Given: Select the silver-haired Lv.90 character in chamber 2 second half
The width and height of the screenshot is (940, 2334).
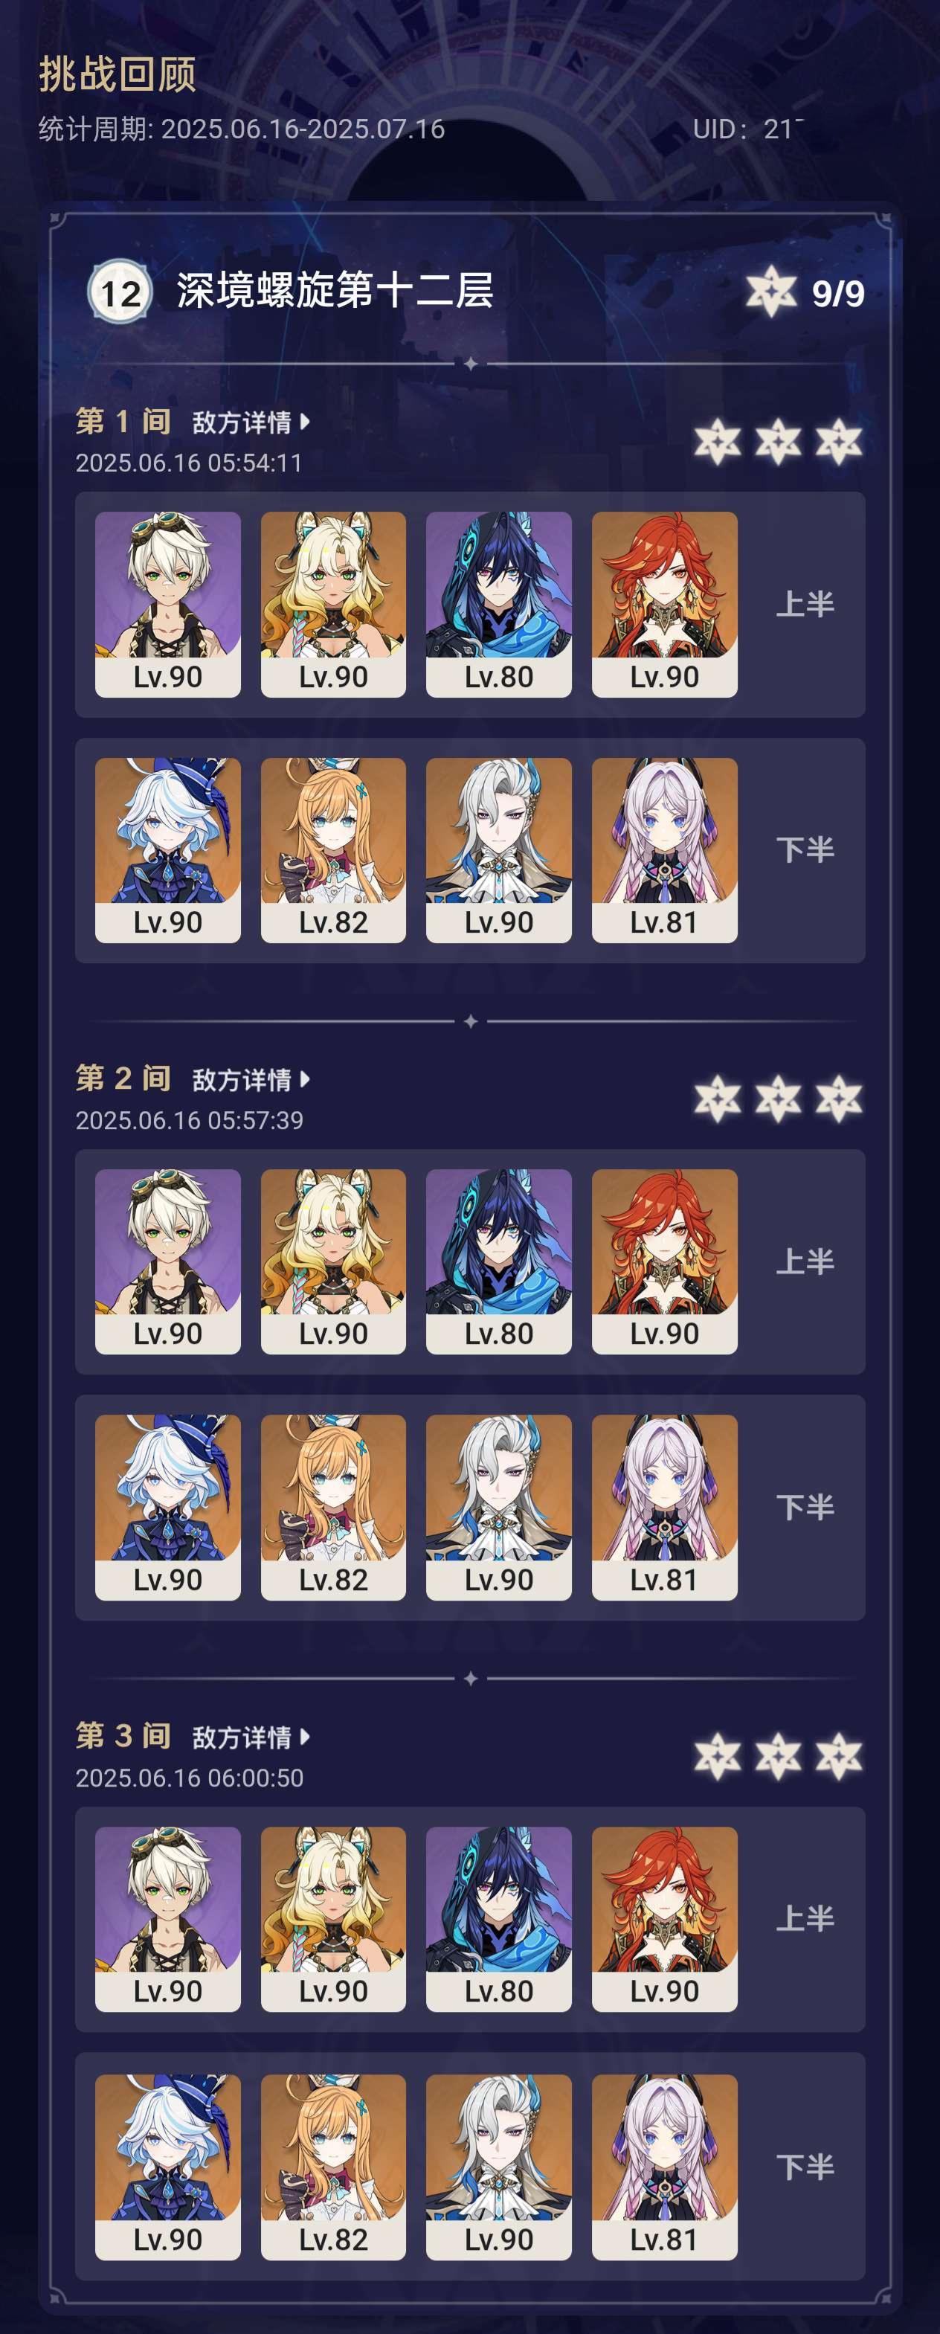Looking at the screenshot, I should click(x=498, y=1508).
